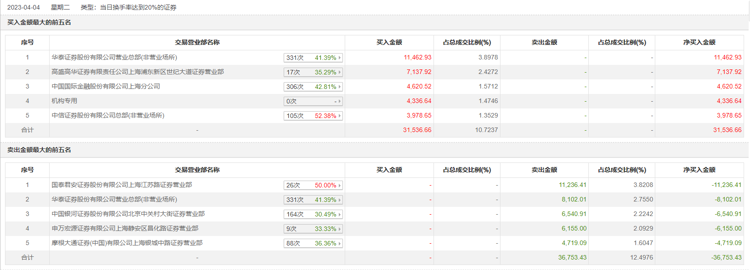Click arrow beside 88次 36.36%
Image resolution: width=750 pixels, height=270 pixels.
[x=340, y=243]
